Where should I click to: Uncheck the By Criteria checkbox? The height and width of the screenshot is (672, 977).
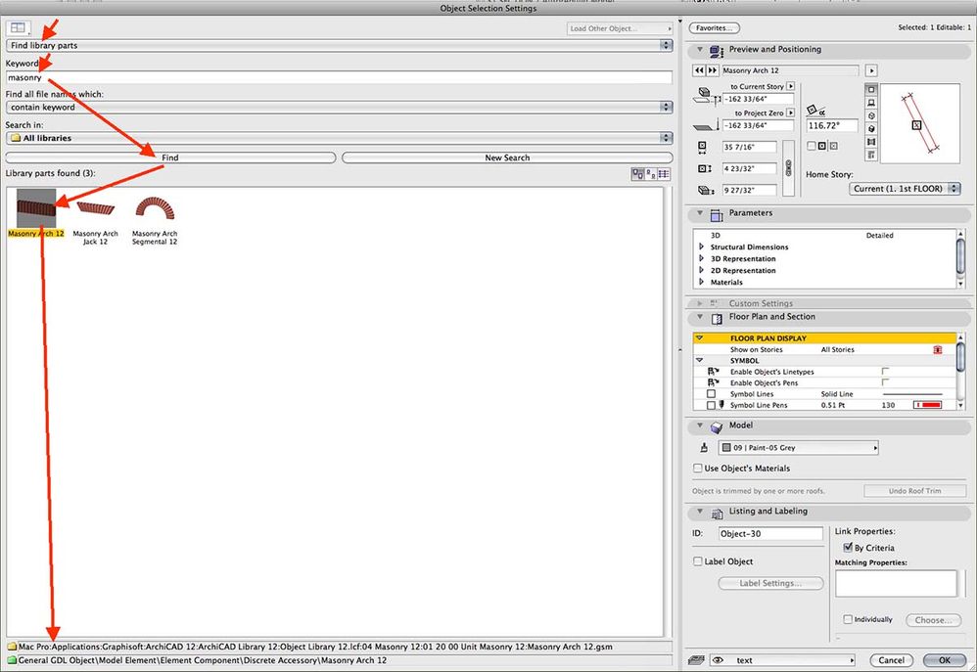[x=848, y=548]
